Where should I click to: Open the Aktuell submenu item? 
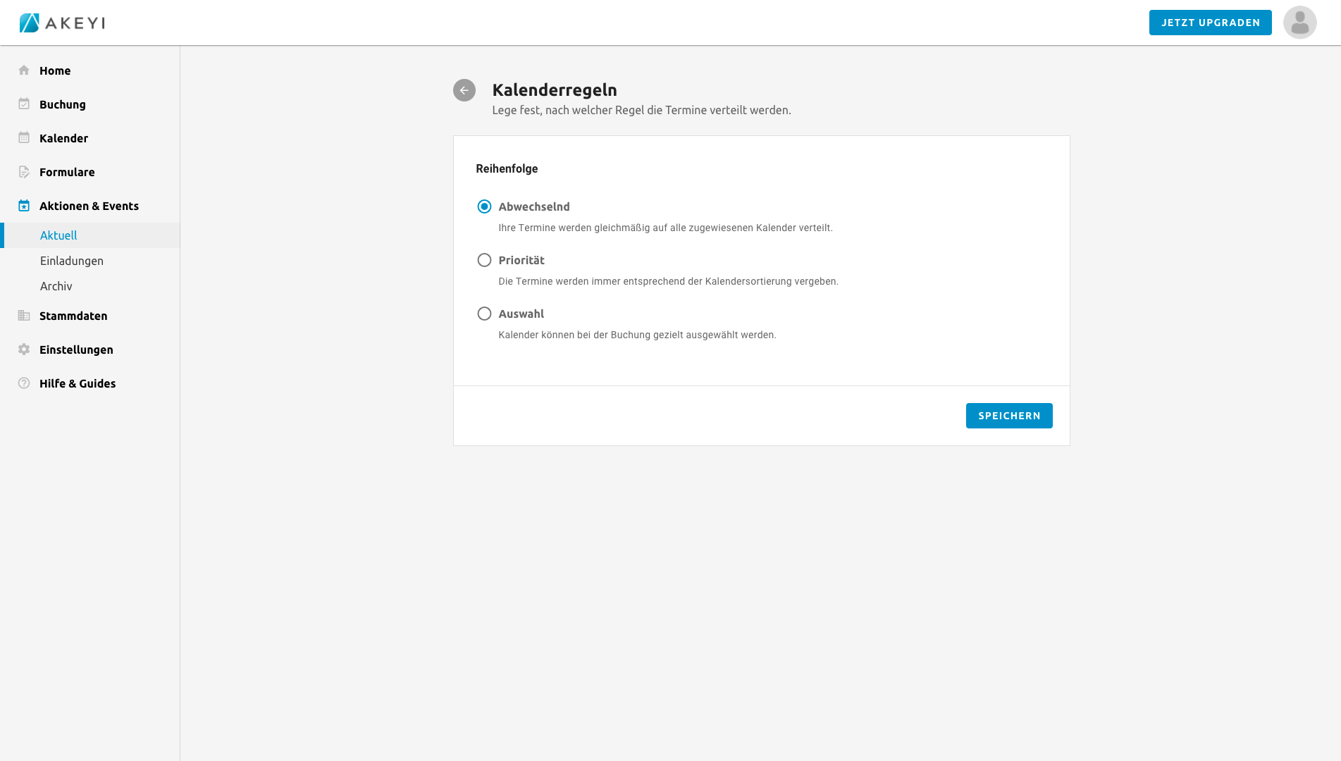point(58,235)
